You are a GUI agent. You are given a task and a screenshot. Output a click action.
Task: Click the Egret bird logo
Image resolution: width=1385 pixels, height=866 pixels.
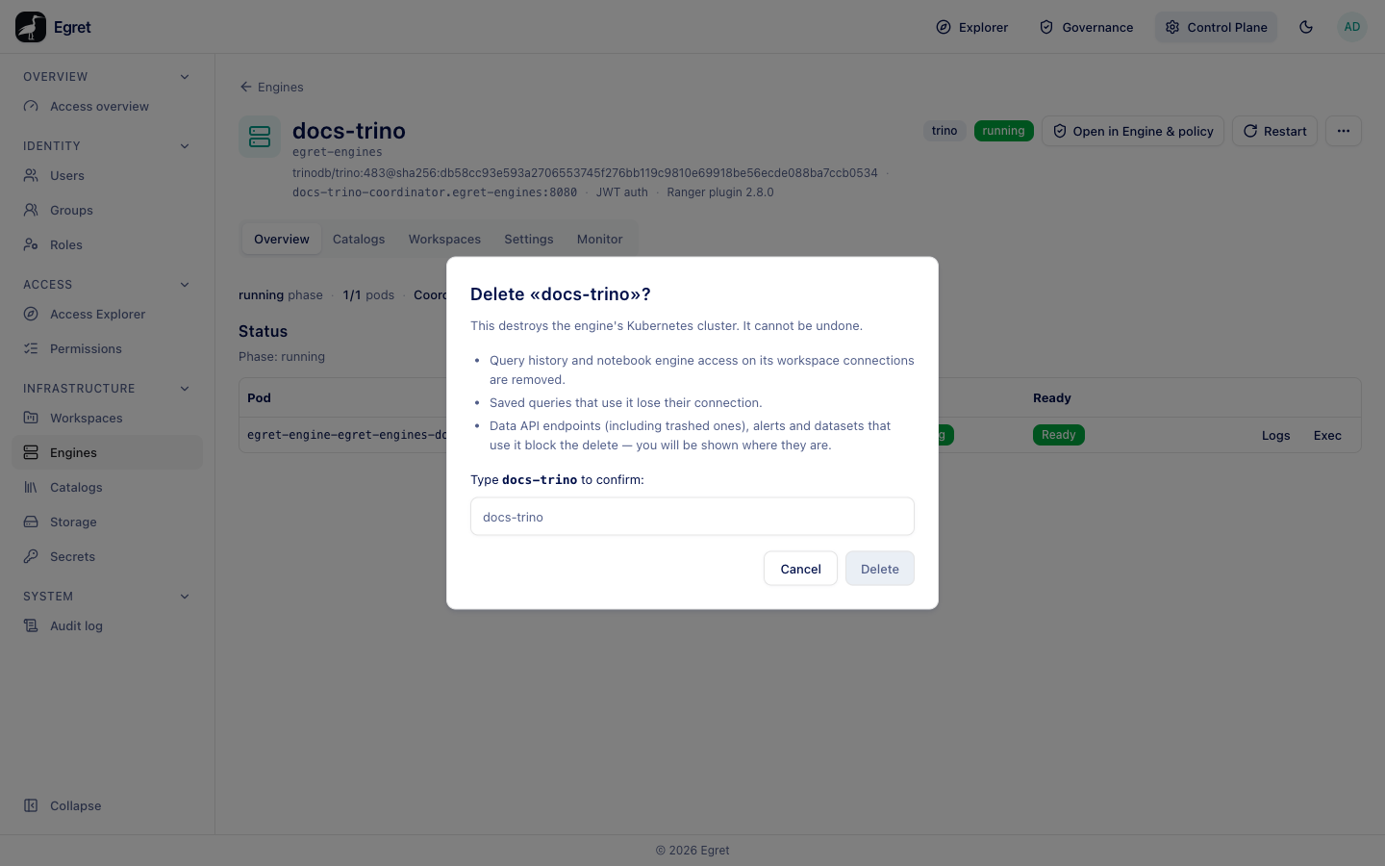31,27
